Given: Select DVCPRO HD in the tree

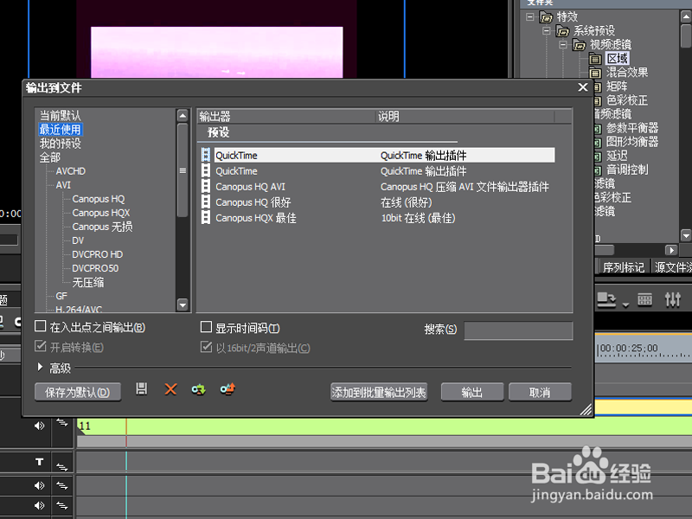Looking at the screenshot, I should [x=98, y=254].
